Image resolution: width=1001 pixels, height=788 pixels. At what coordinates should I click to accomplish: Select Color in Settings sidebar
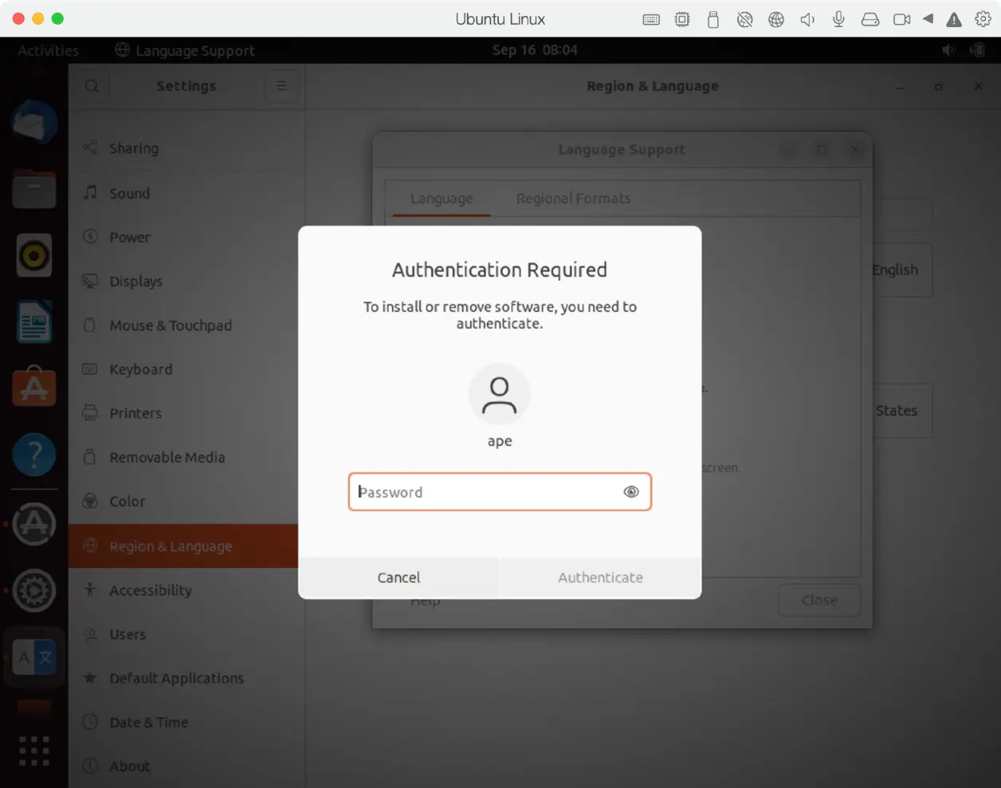click(x=186, y=501)
